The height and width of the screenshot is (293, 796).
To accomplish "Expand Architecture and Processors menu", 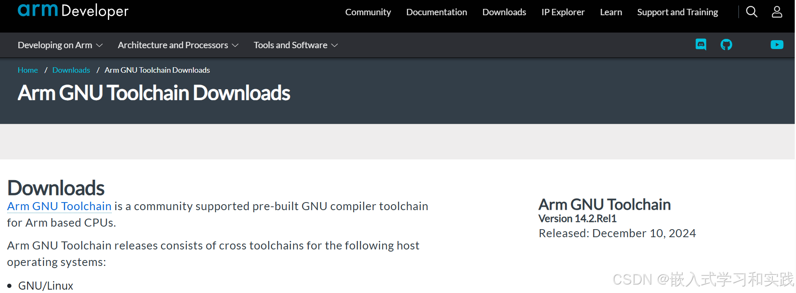I will click(178, 45).
